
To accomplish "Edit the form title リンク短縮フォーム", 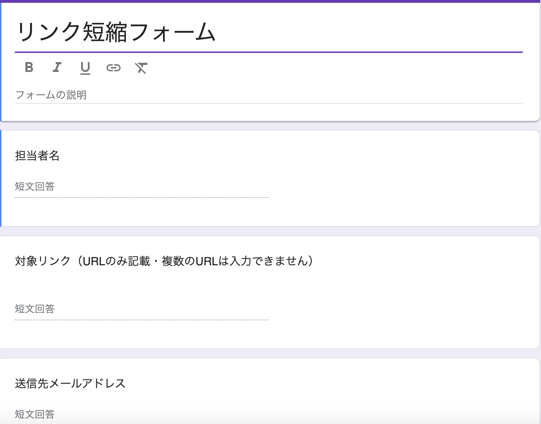I will pos(268,32).
